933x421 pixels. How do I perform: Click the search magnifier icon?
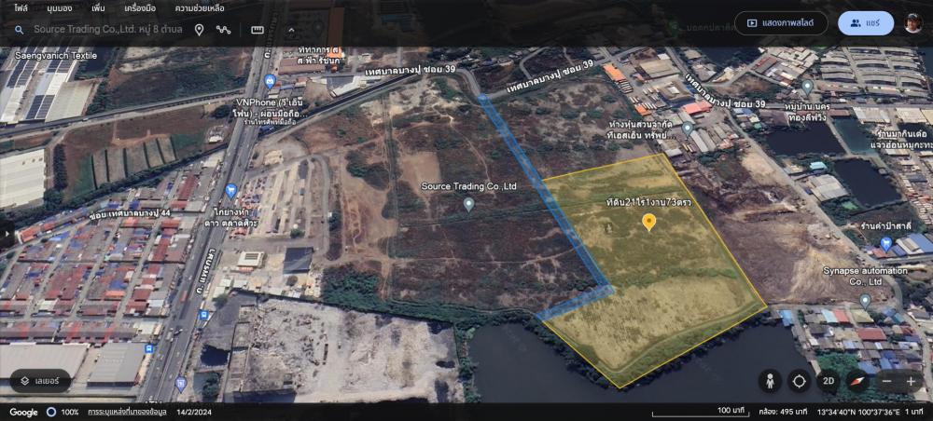[x=19, y=30]
